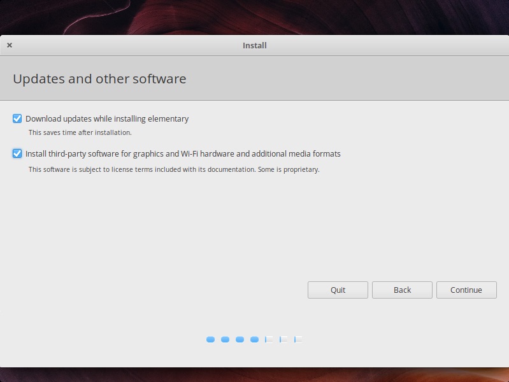Close the Install window with X
Screen dimensions: 509x382
coord(10,45)
